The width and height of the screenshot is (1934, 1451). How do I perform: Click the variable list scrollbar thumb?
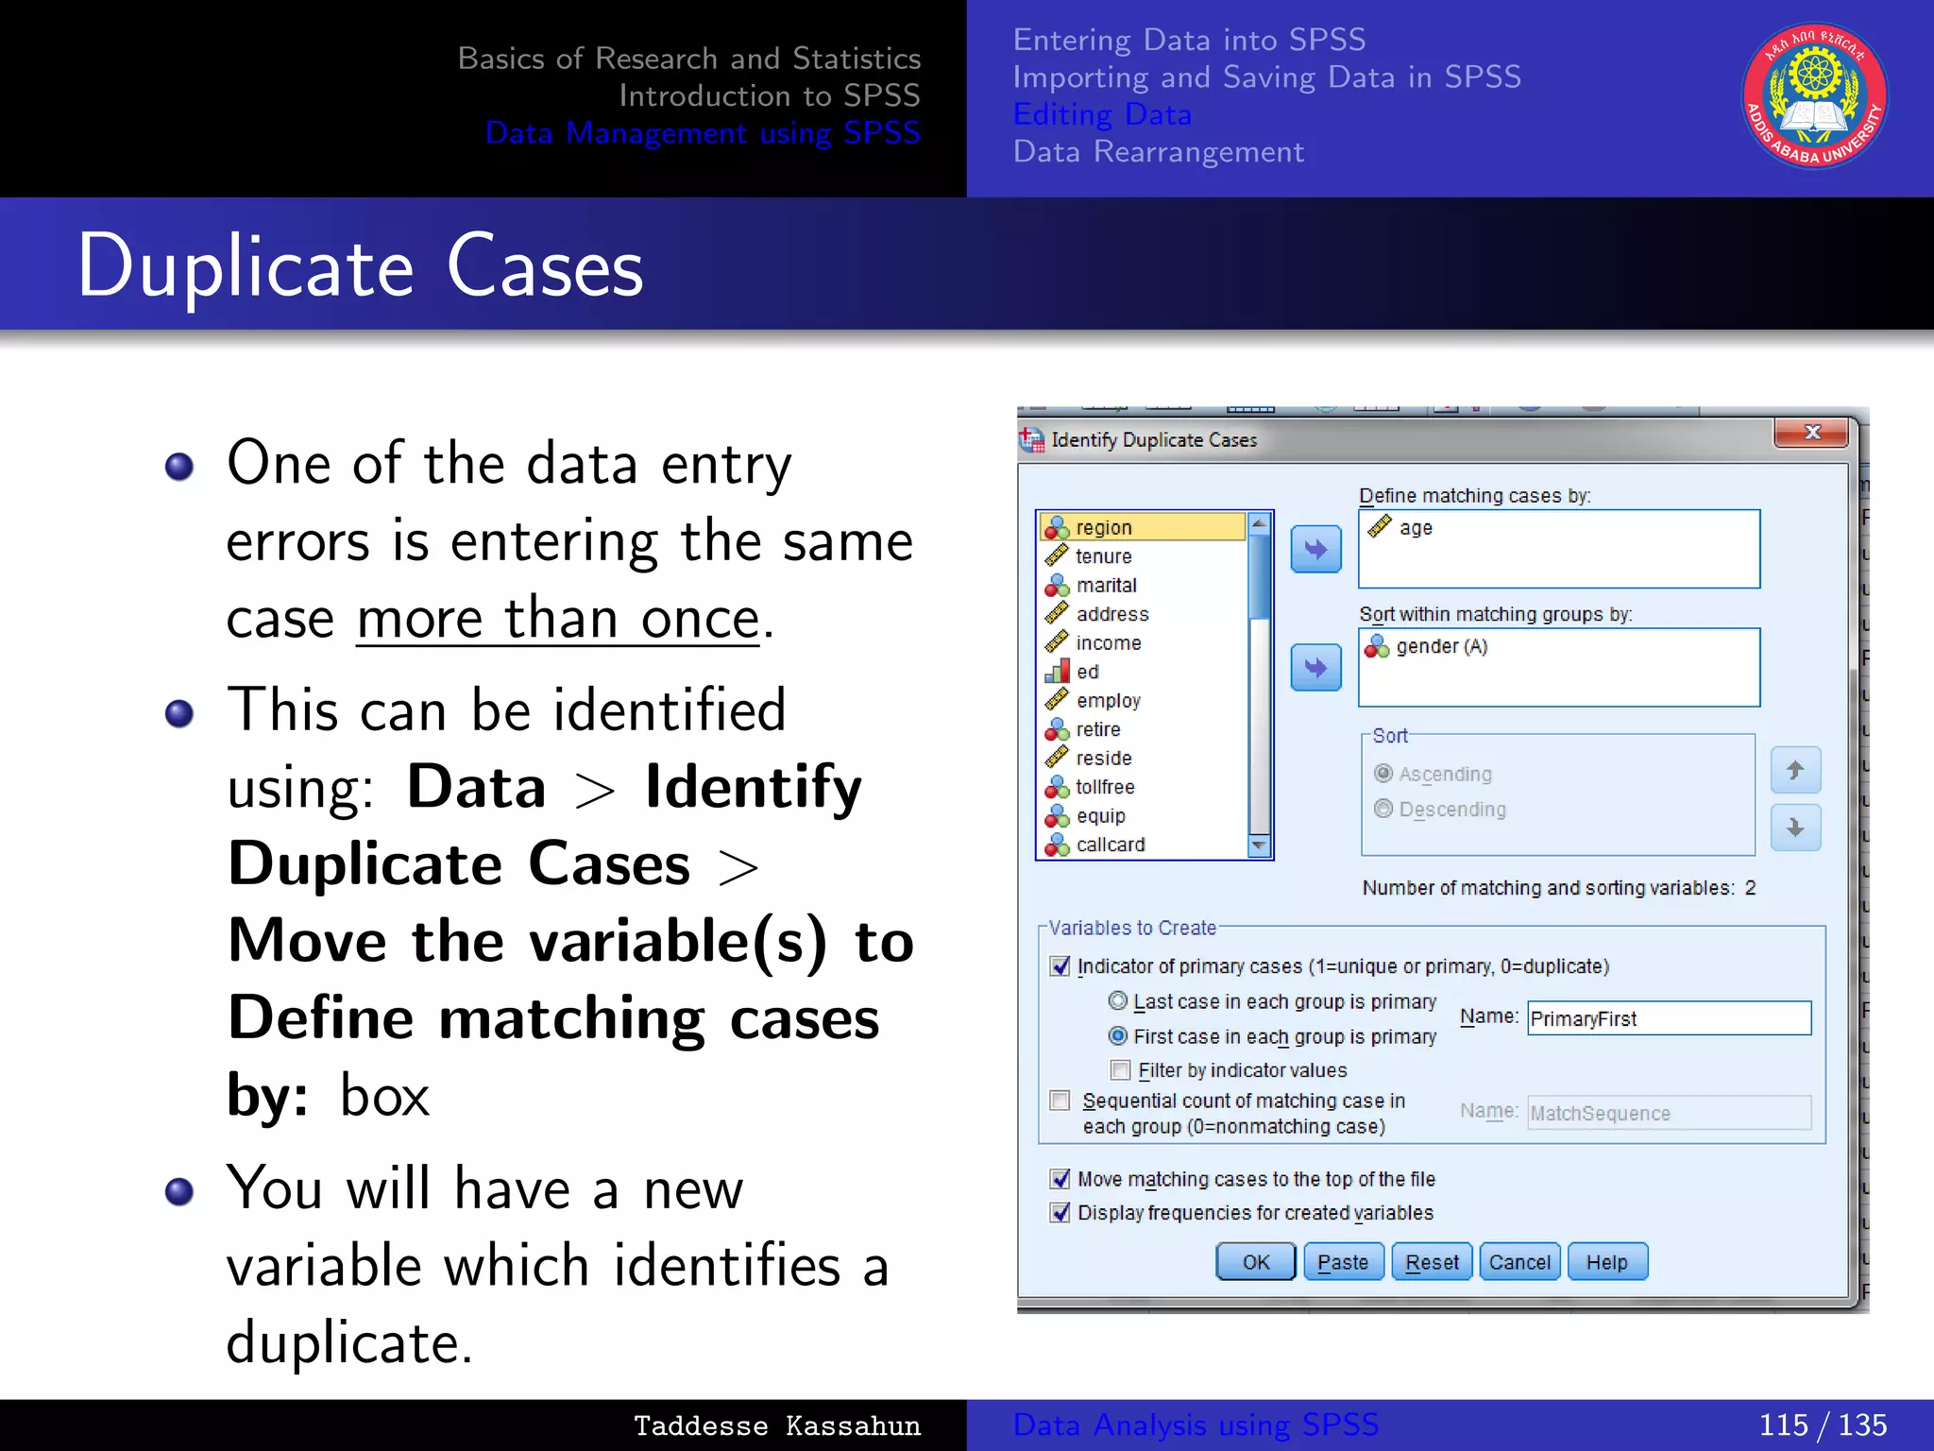point(1259,577)
